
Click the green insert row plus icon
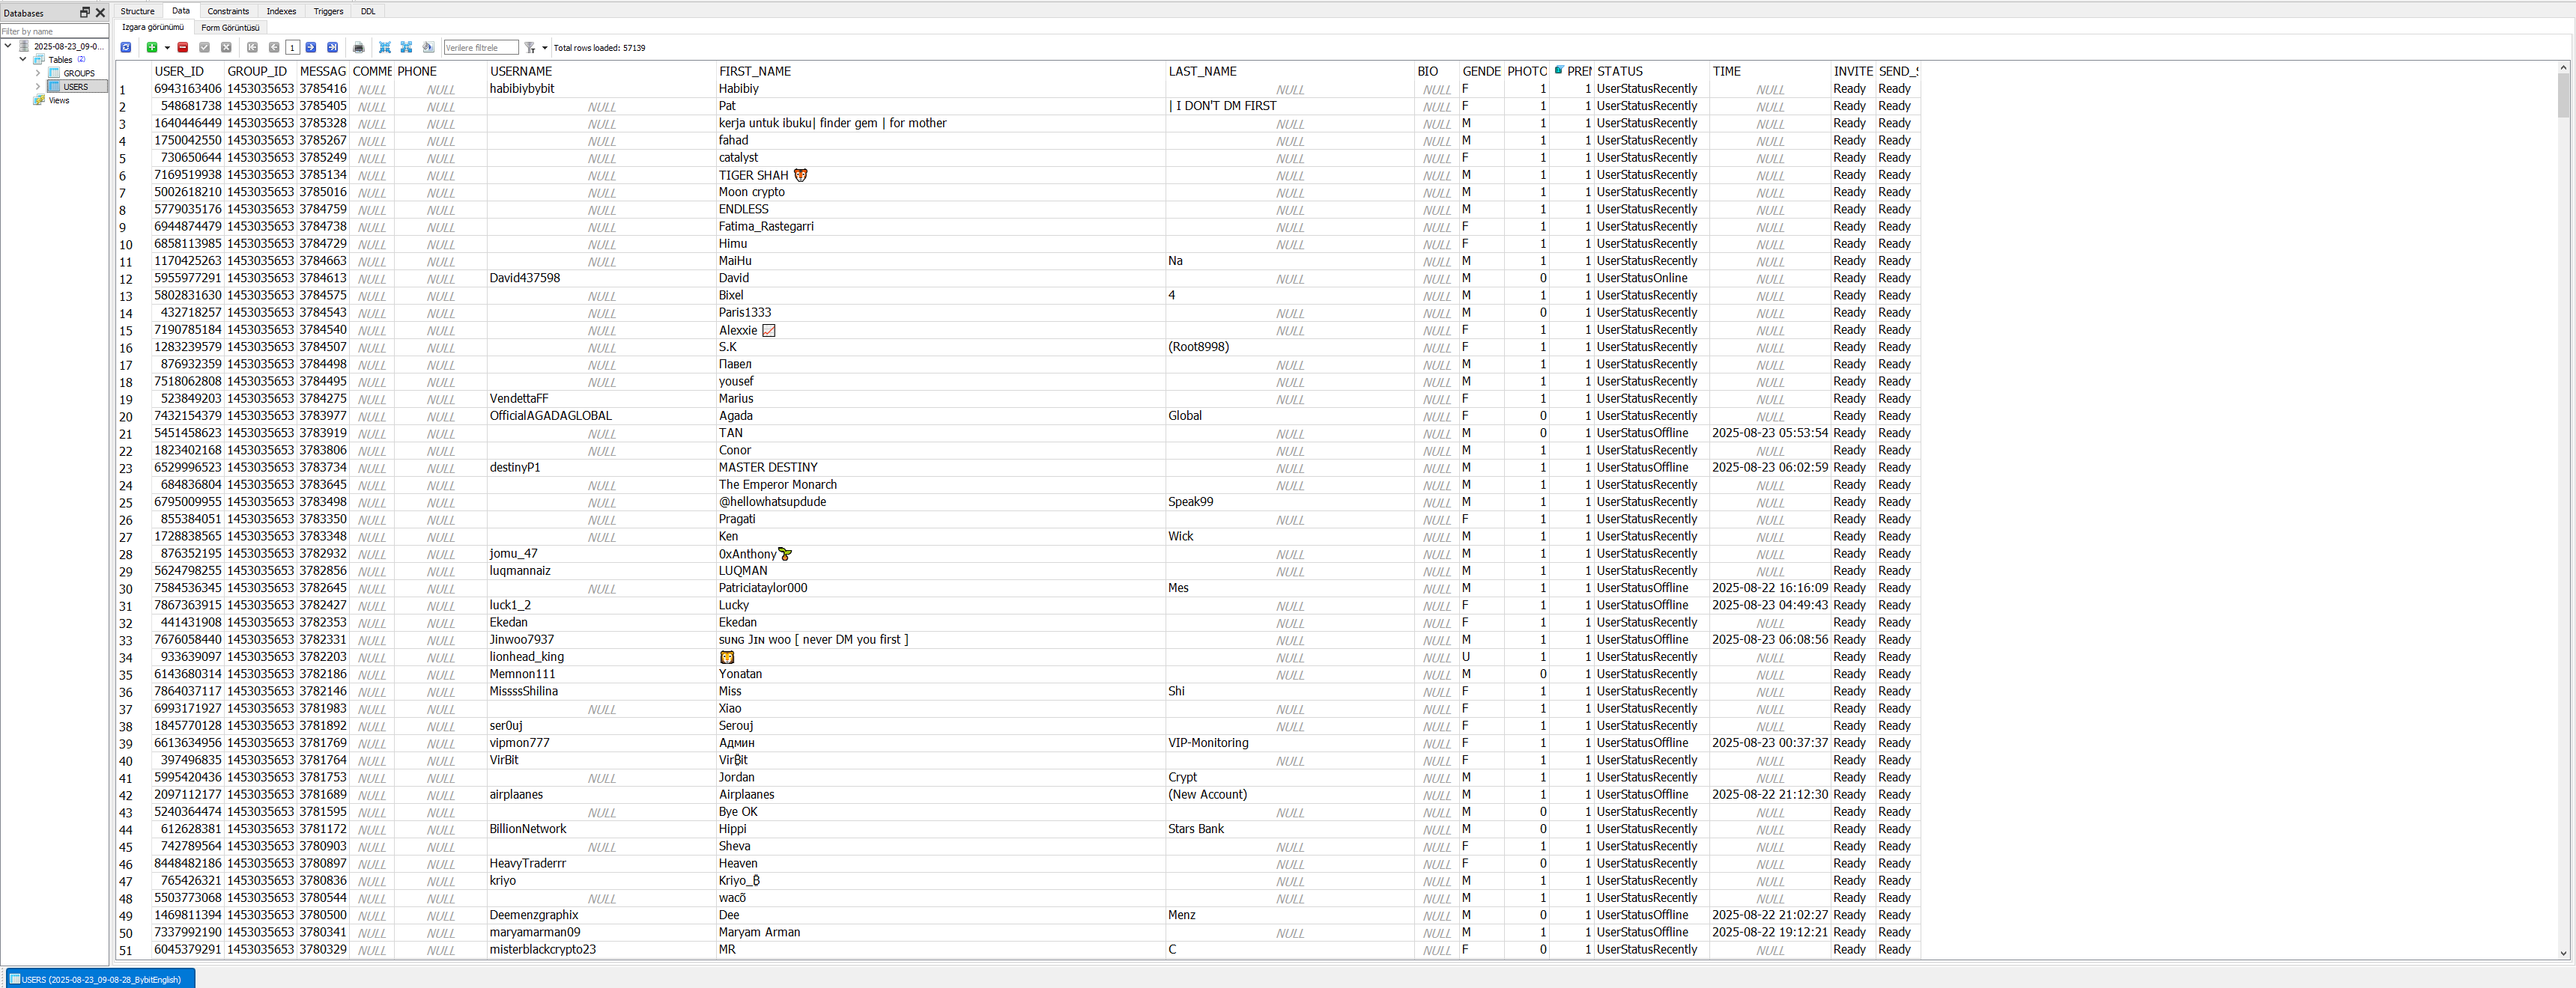point(152,47)
